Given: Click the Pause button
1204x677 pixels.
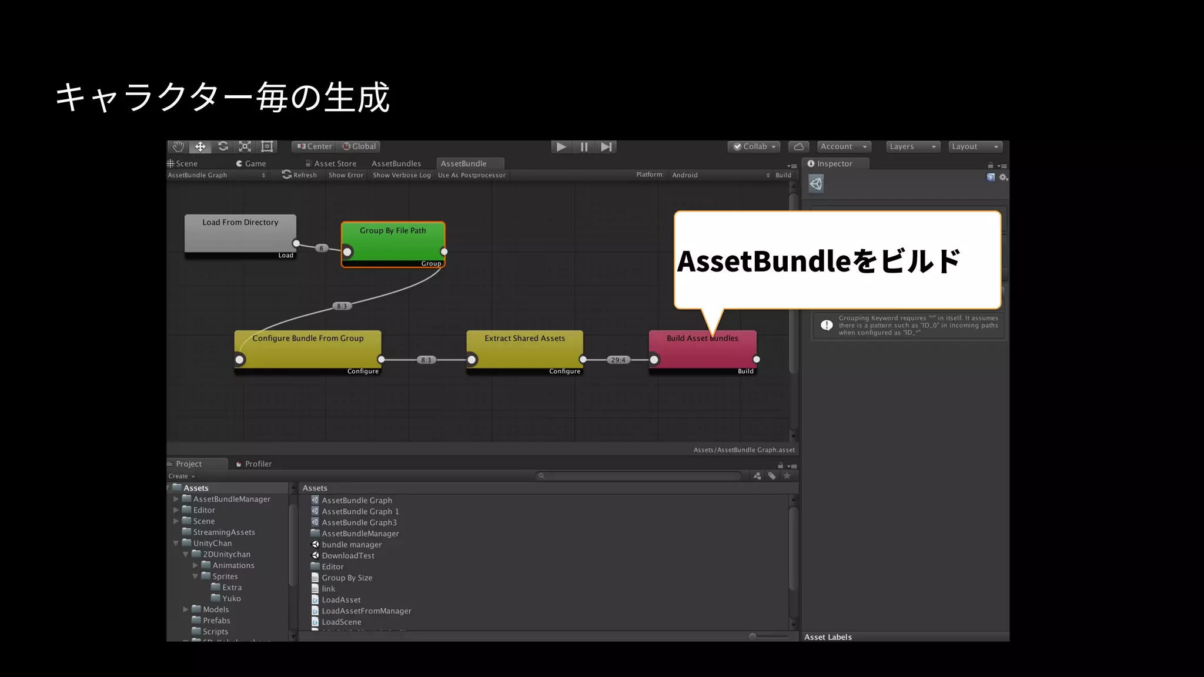Looking at the screenshot, I should pyautogui.click(x=584, y=147).
